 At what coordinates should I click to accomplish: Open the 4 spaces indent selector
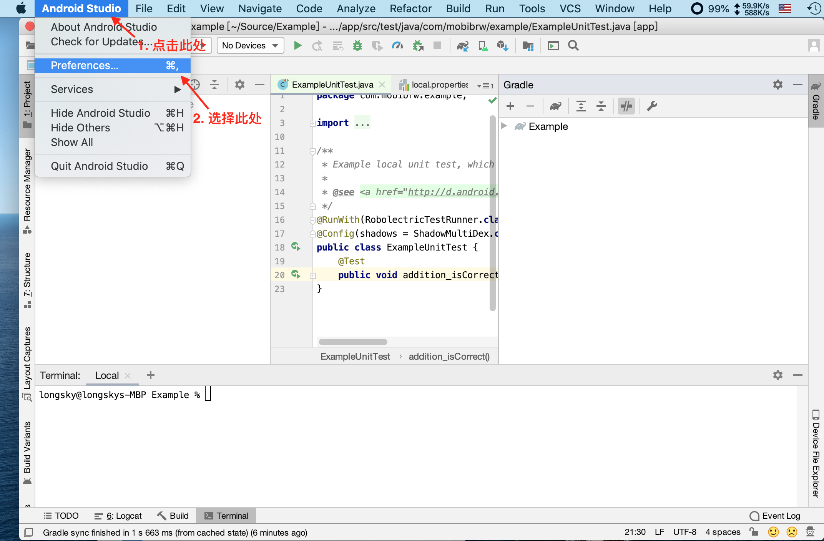723,532
